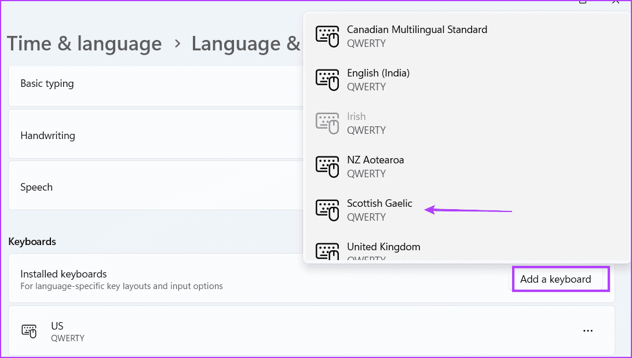Open the Language & region breadcrumb
This screenshot has width=632, height=358.
coord(246,43)
